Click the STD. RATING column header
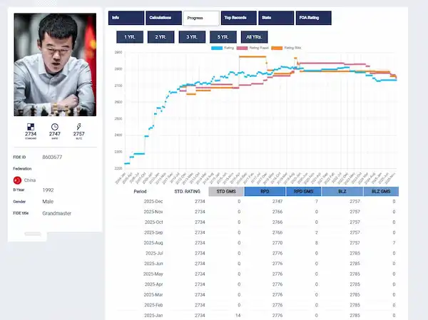 click(x=187, y=192)
